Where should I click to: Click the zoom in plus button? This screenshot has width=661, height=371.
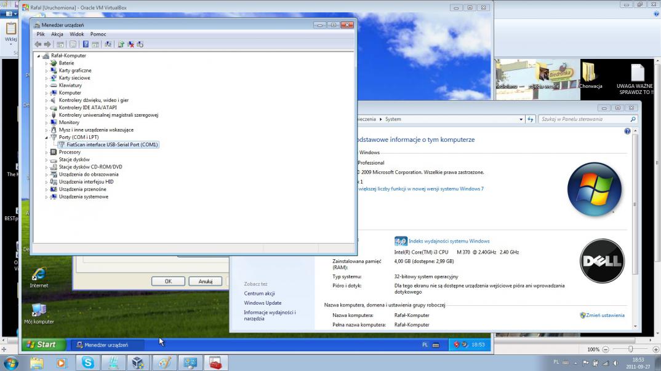coord(655,350)
